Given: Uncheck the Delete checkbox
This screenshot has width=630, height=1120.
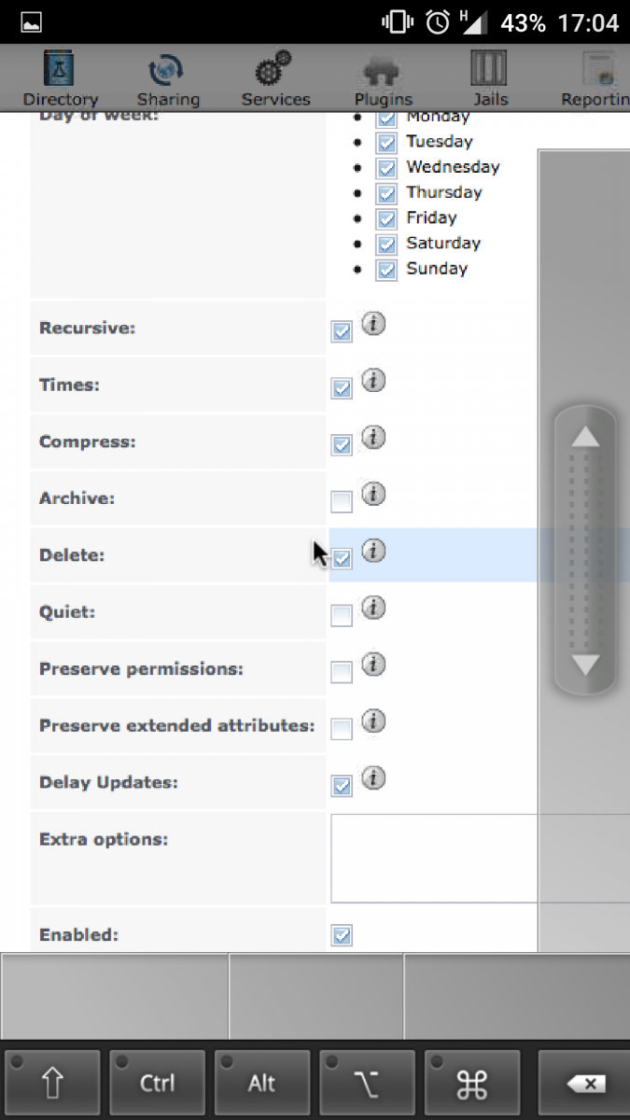Looking at the screenshot, I should [342, 558].
